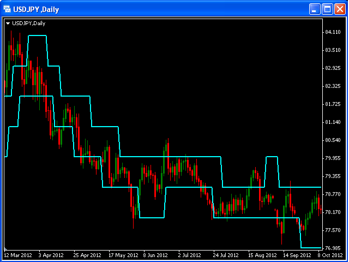
Task: Click the 17 May 2012 date label
Action: click(x=123, y=255)
